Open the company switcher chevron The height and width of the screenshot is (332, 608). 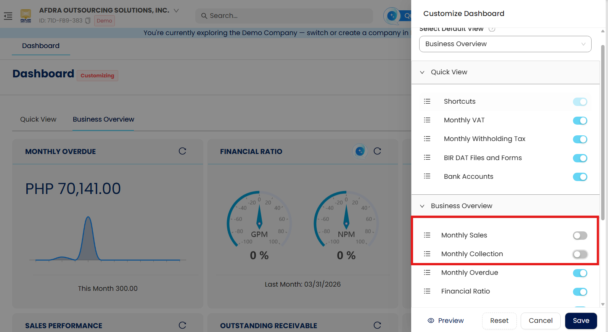tap(176, 10)
